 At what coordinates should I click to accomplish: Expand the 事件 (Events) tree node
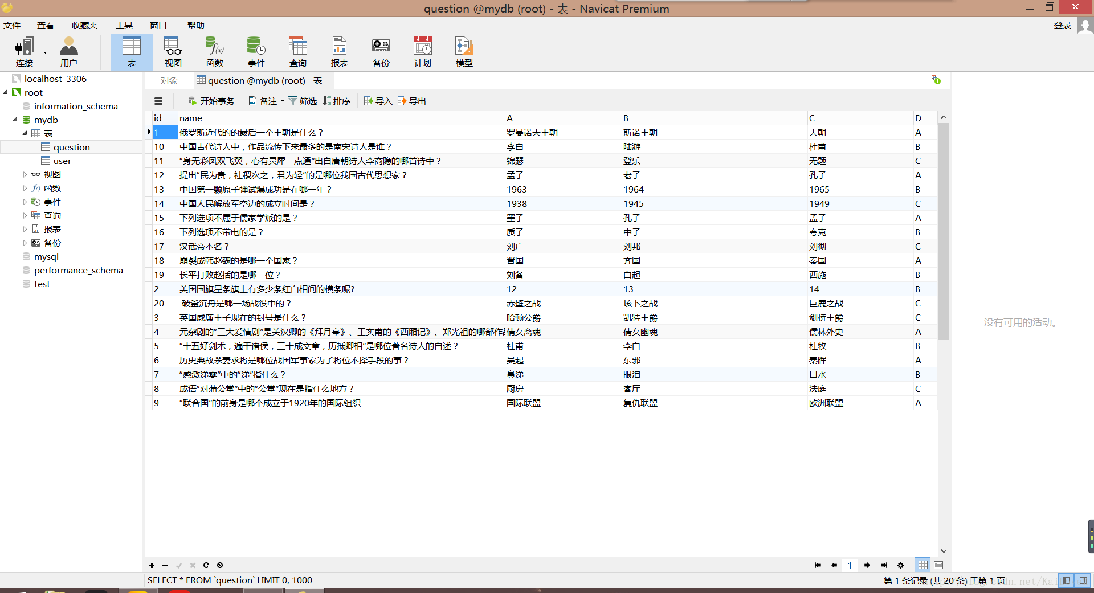pyautogui.click(x=25, y=202)
